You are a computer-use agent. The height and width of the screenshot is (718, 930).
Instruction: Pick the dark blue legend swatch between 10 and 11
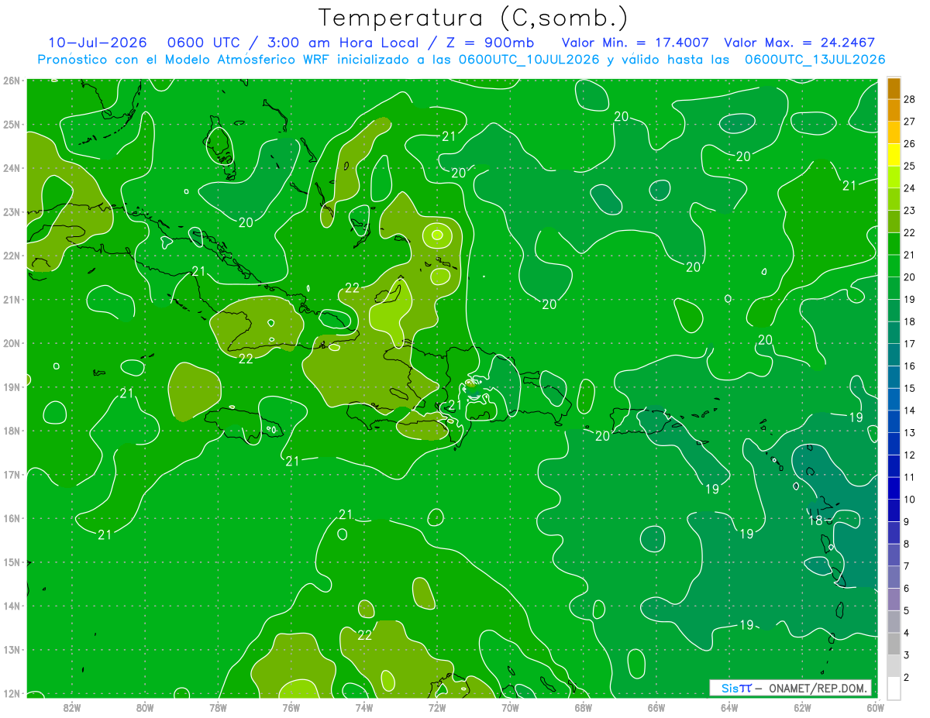click(894, 489)
